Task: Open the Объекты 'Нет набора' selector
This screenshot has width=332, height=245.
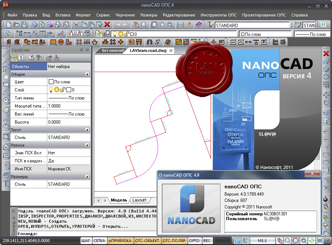Action: (x=69, y=67)
